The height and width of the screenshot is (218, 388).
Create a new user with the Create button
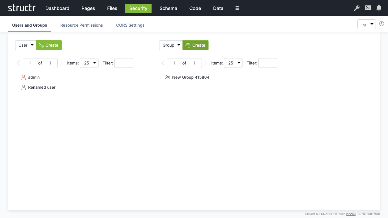tap(49, 45)
